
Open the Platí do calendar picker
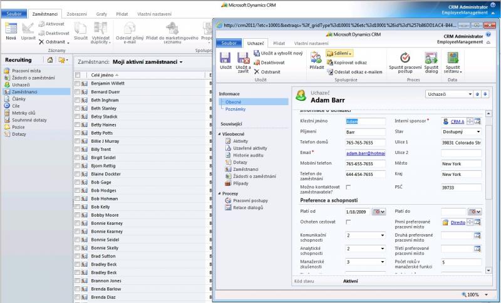coord(475,212)
